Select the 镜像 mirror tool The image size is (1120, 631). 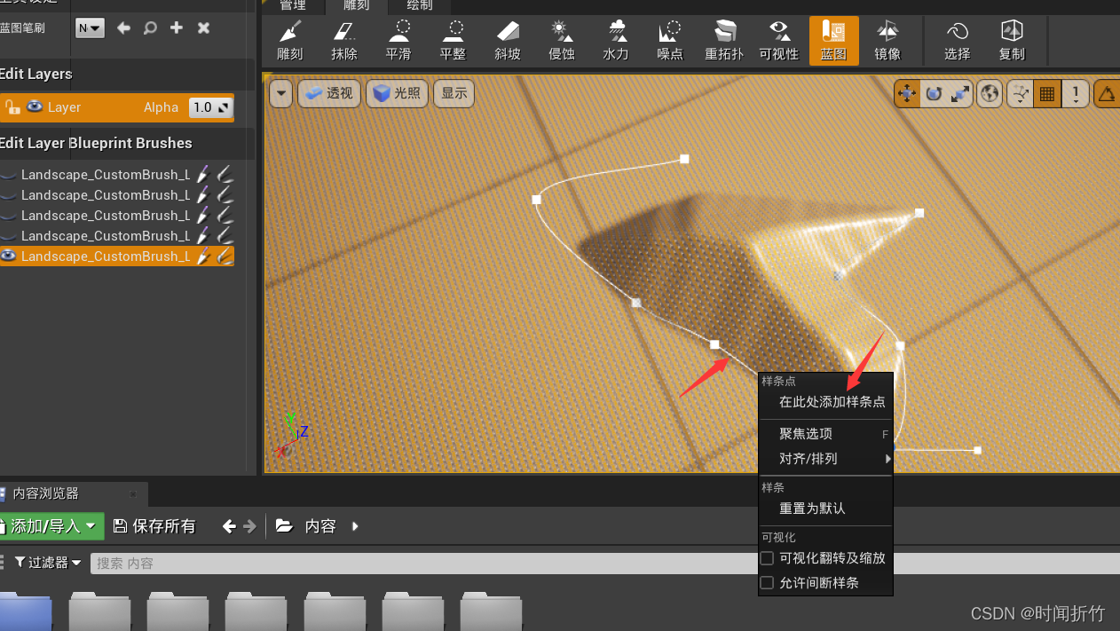(x=887, y=41)
